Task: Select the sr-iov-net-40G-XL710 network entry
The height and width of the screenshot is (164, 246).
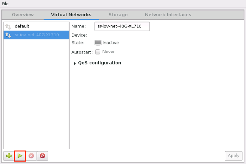Action: pyautogui.click(x=37, y=35)
